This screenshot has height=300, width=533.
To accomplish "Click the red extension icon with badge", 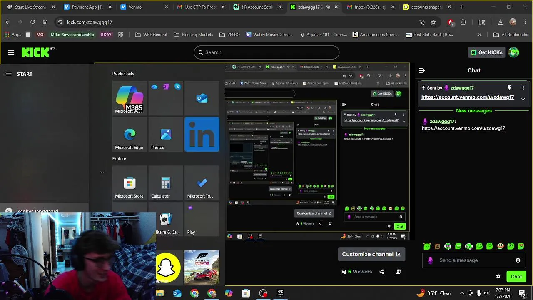I will click(451, 22).
